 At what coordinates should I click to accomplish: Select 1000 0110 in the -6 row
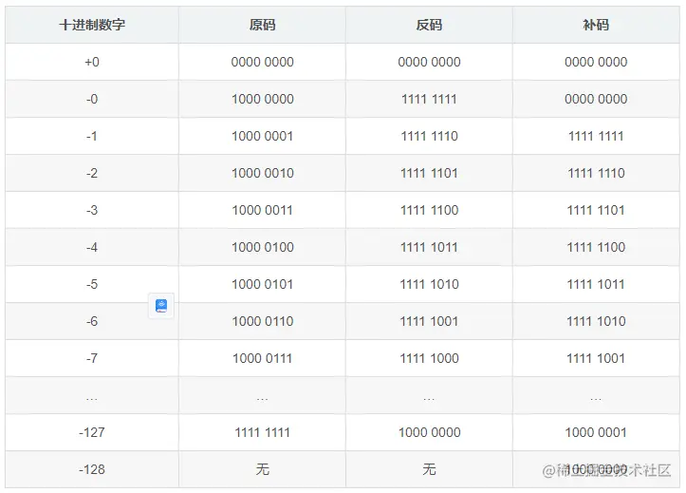coord(262,321)
